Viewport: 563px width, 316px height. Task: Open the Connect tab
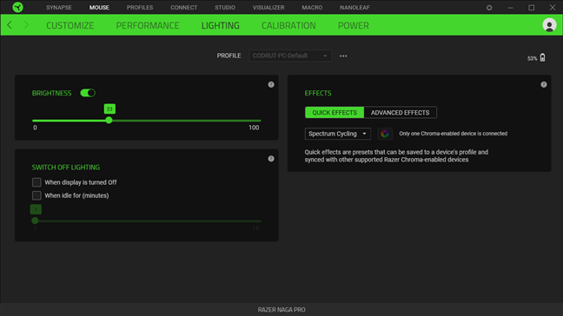pos(184,8)
